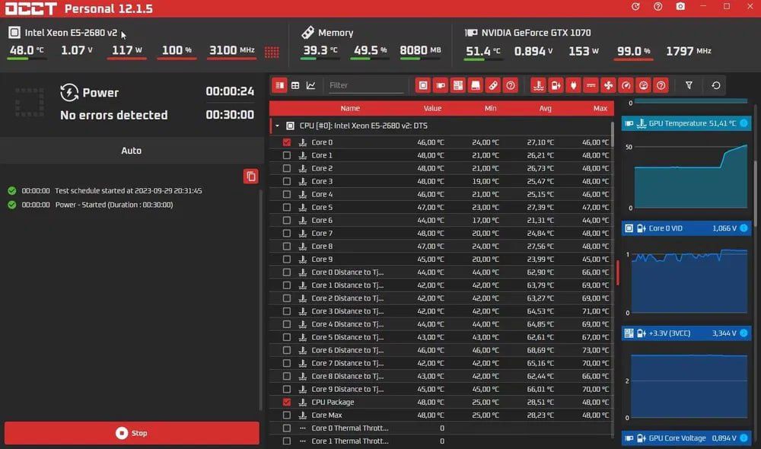The height and width of the screenshot is (449, 761).
Task: Select the GPU Temperature graph header
Action: (686, 123)
